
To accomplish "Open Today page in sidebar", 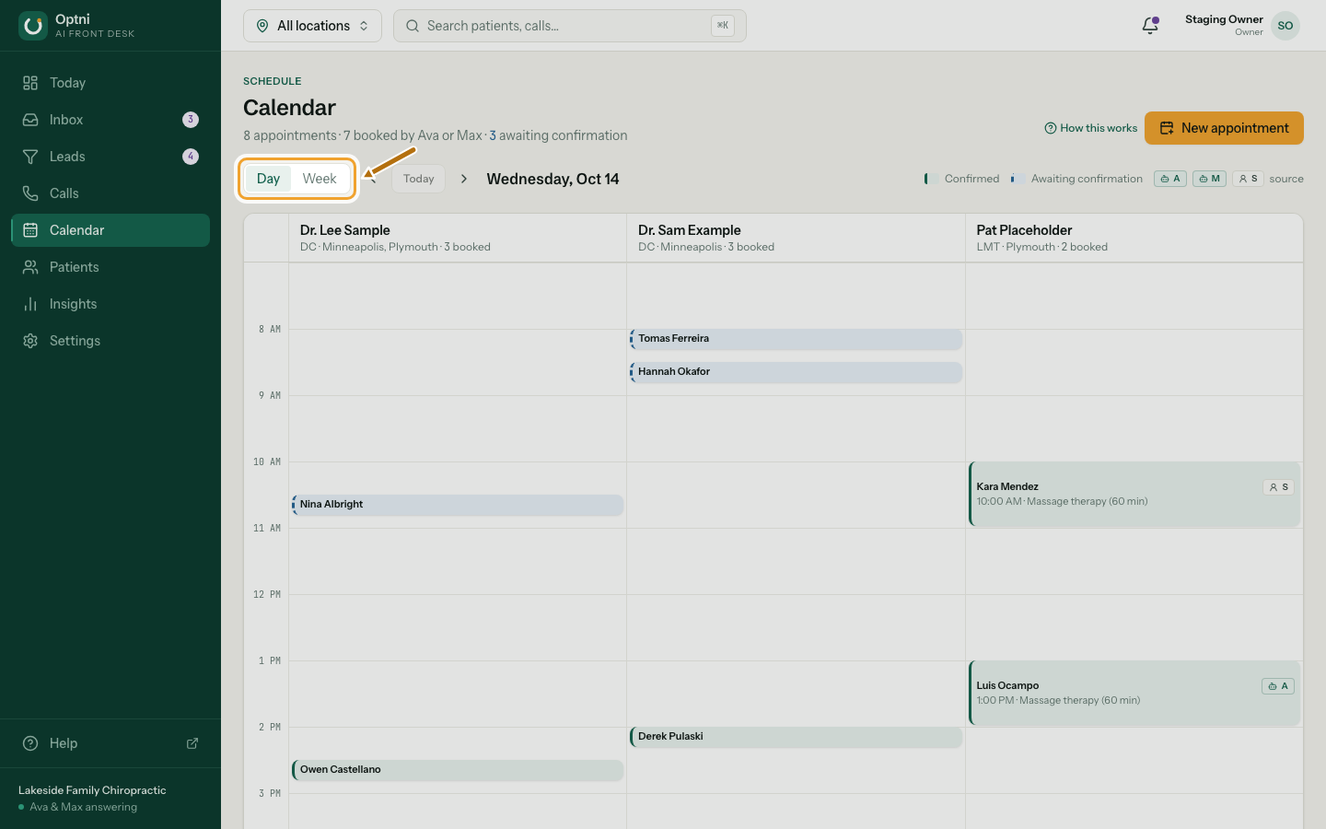I will click(x=110, y=83).
